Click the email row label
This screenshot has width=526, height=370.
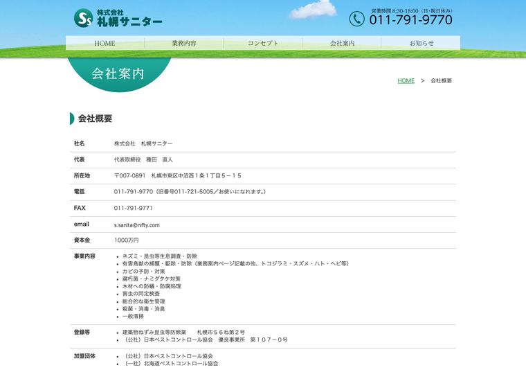coord(82,224)
